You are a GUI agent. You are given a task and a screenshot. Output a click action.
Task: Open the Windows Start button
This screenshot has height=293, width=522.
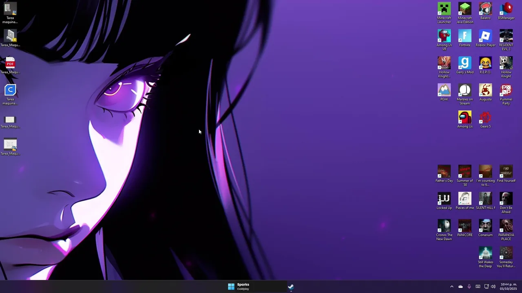click(231, 286)
